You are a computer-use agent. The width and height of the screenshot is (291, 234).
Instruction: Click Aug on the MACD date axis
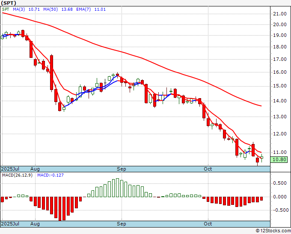coord(35,224)
